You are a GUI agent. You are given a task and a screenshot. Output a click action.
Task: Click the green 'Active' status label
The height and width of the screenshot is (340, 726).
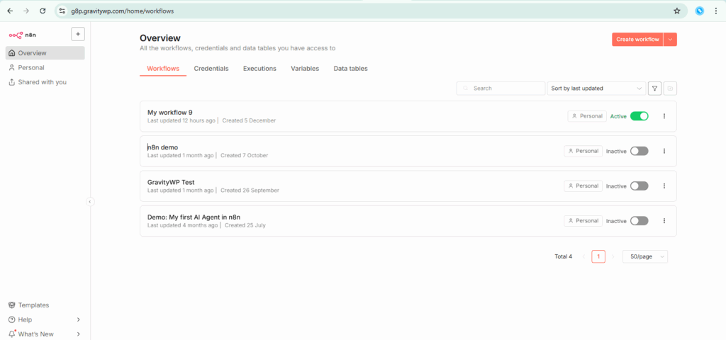[x=618, y=117]
